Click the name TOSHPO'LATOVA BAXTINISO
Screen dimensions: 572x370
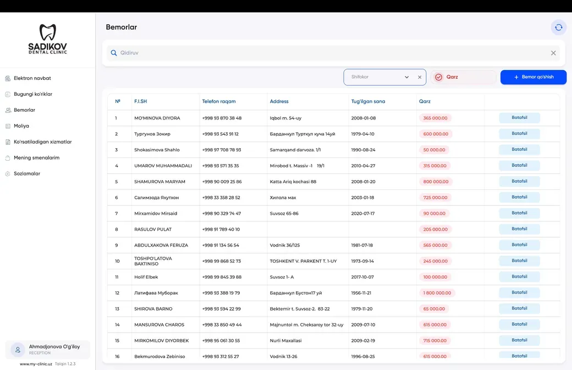[153, 261]
